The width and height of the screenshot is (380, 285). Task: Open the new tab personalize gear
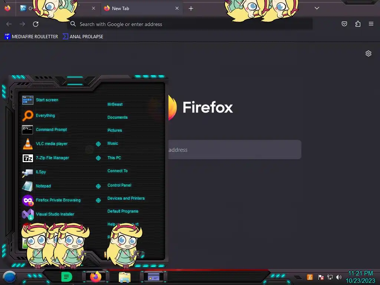pos(368,53)
